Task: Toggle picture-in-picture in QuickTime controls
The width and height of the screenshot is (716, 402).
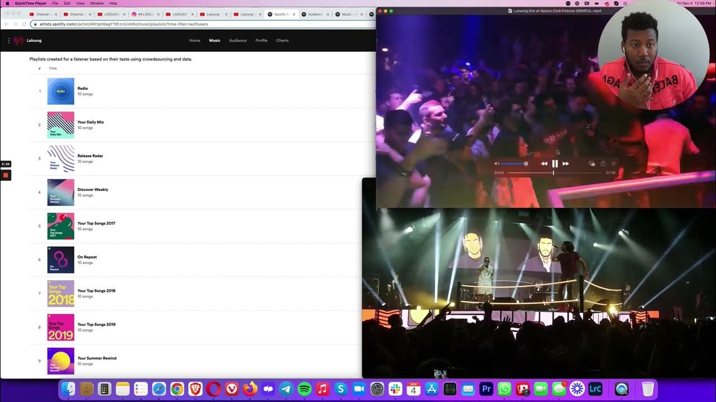Action: pyautogui.click(x=592, y=164)
